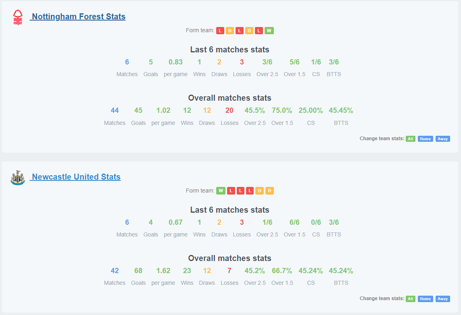Click Newcastle's first red L form badge
Viewport: 461px width, 315px height.
coord(231,191)
